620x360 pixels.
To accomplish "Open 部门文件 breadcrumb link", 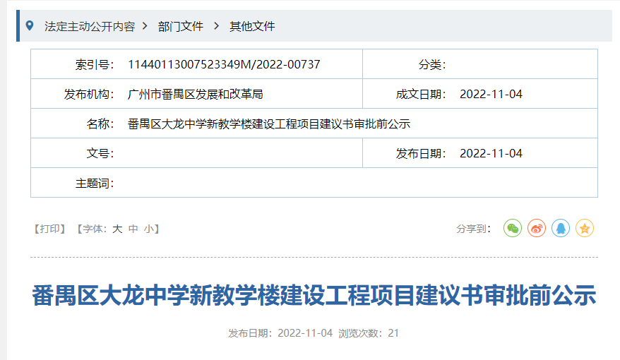I will 181,27.
